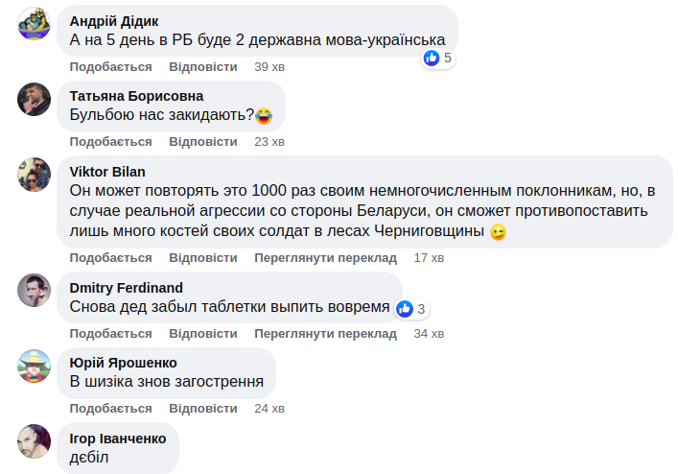
Task: Open the Viktor Bilan name link
Action: (107, 171)
